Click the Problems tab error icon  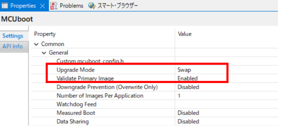54,6
